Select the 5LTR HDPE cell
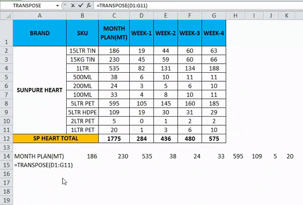 point(82,112)
